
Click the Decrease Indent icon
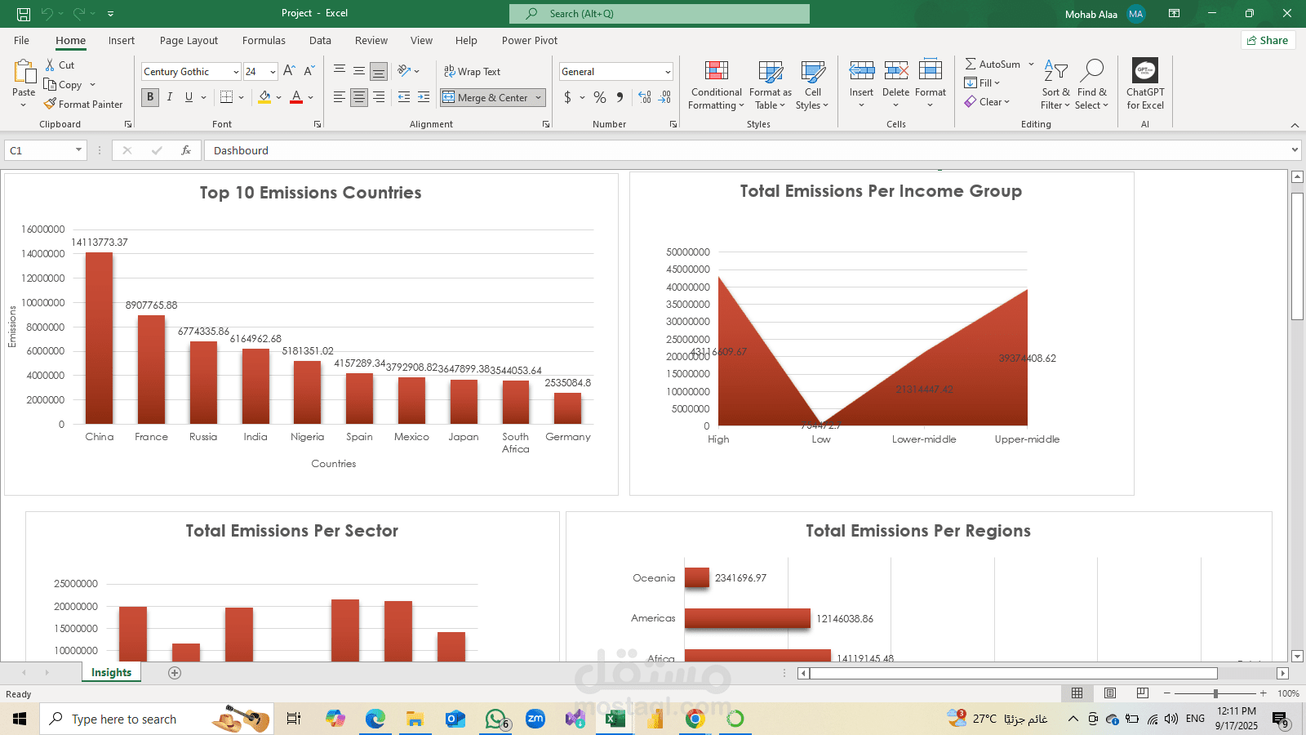404,97
